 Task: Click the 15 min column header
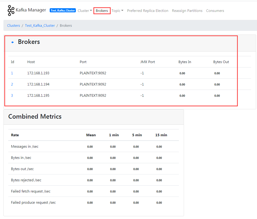(161, 135)
